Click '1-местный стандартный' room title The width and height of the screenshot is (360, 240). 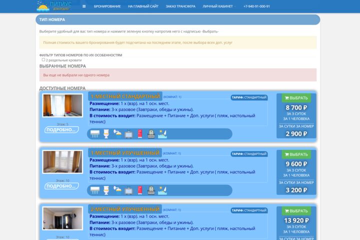pyautogui.click(x=125, y=96)
